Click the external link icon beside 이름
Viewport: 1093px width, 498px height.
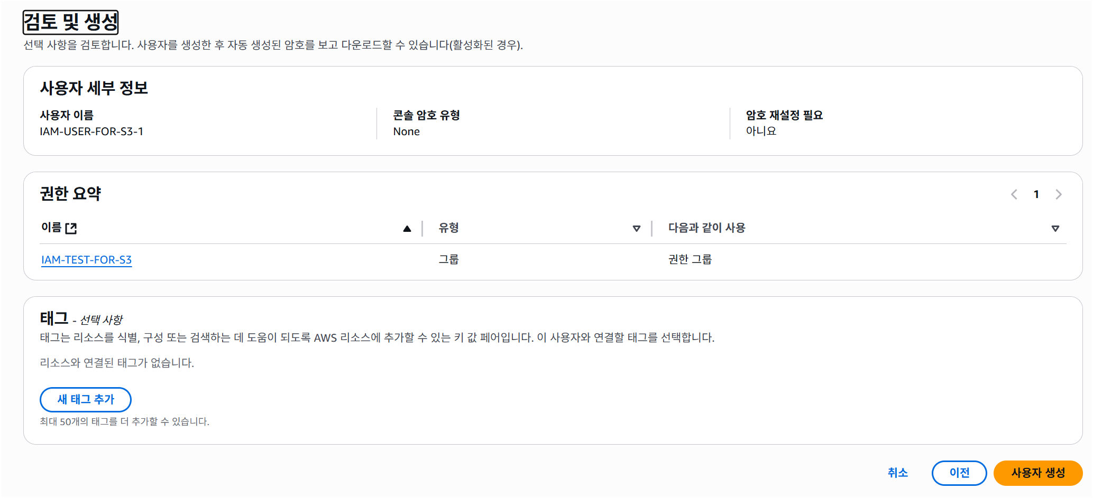(x=71, y=228)
